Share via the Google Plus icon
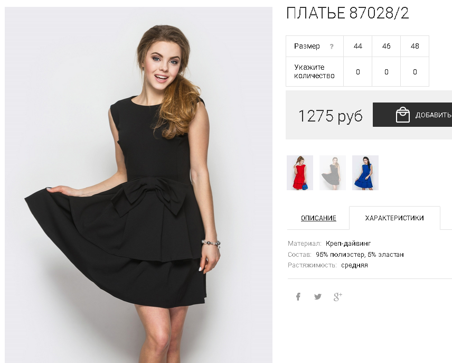The width and height of the screenshot is (452, 363). (x=338, y=296)
